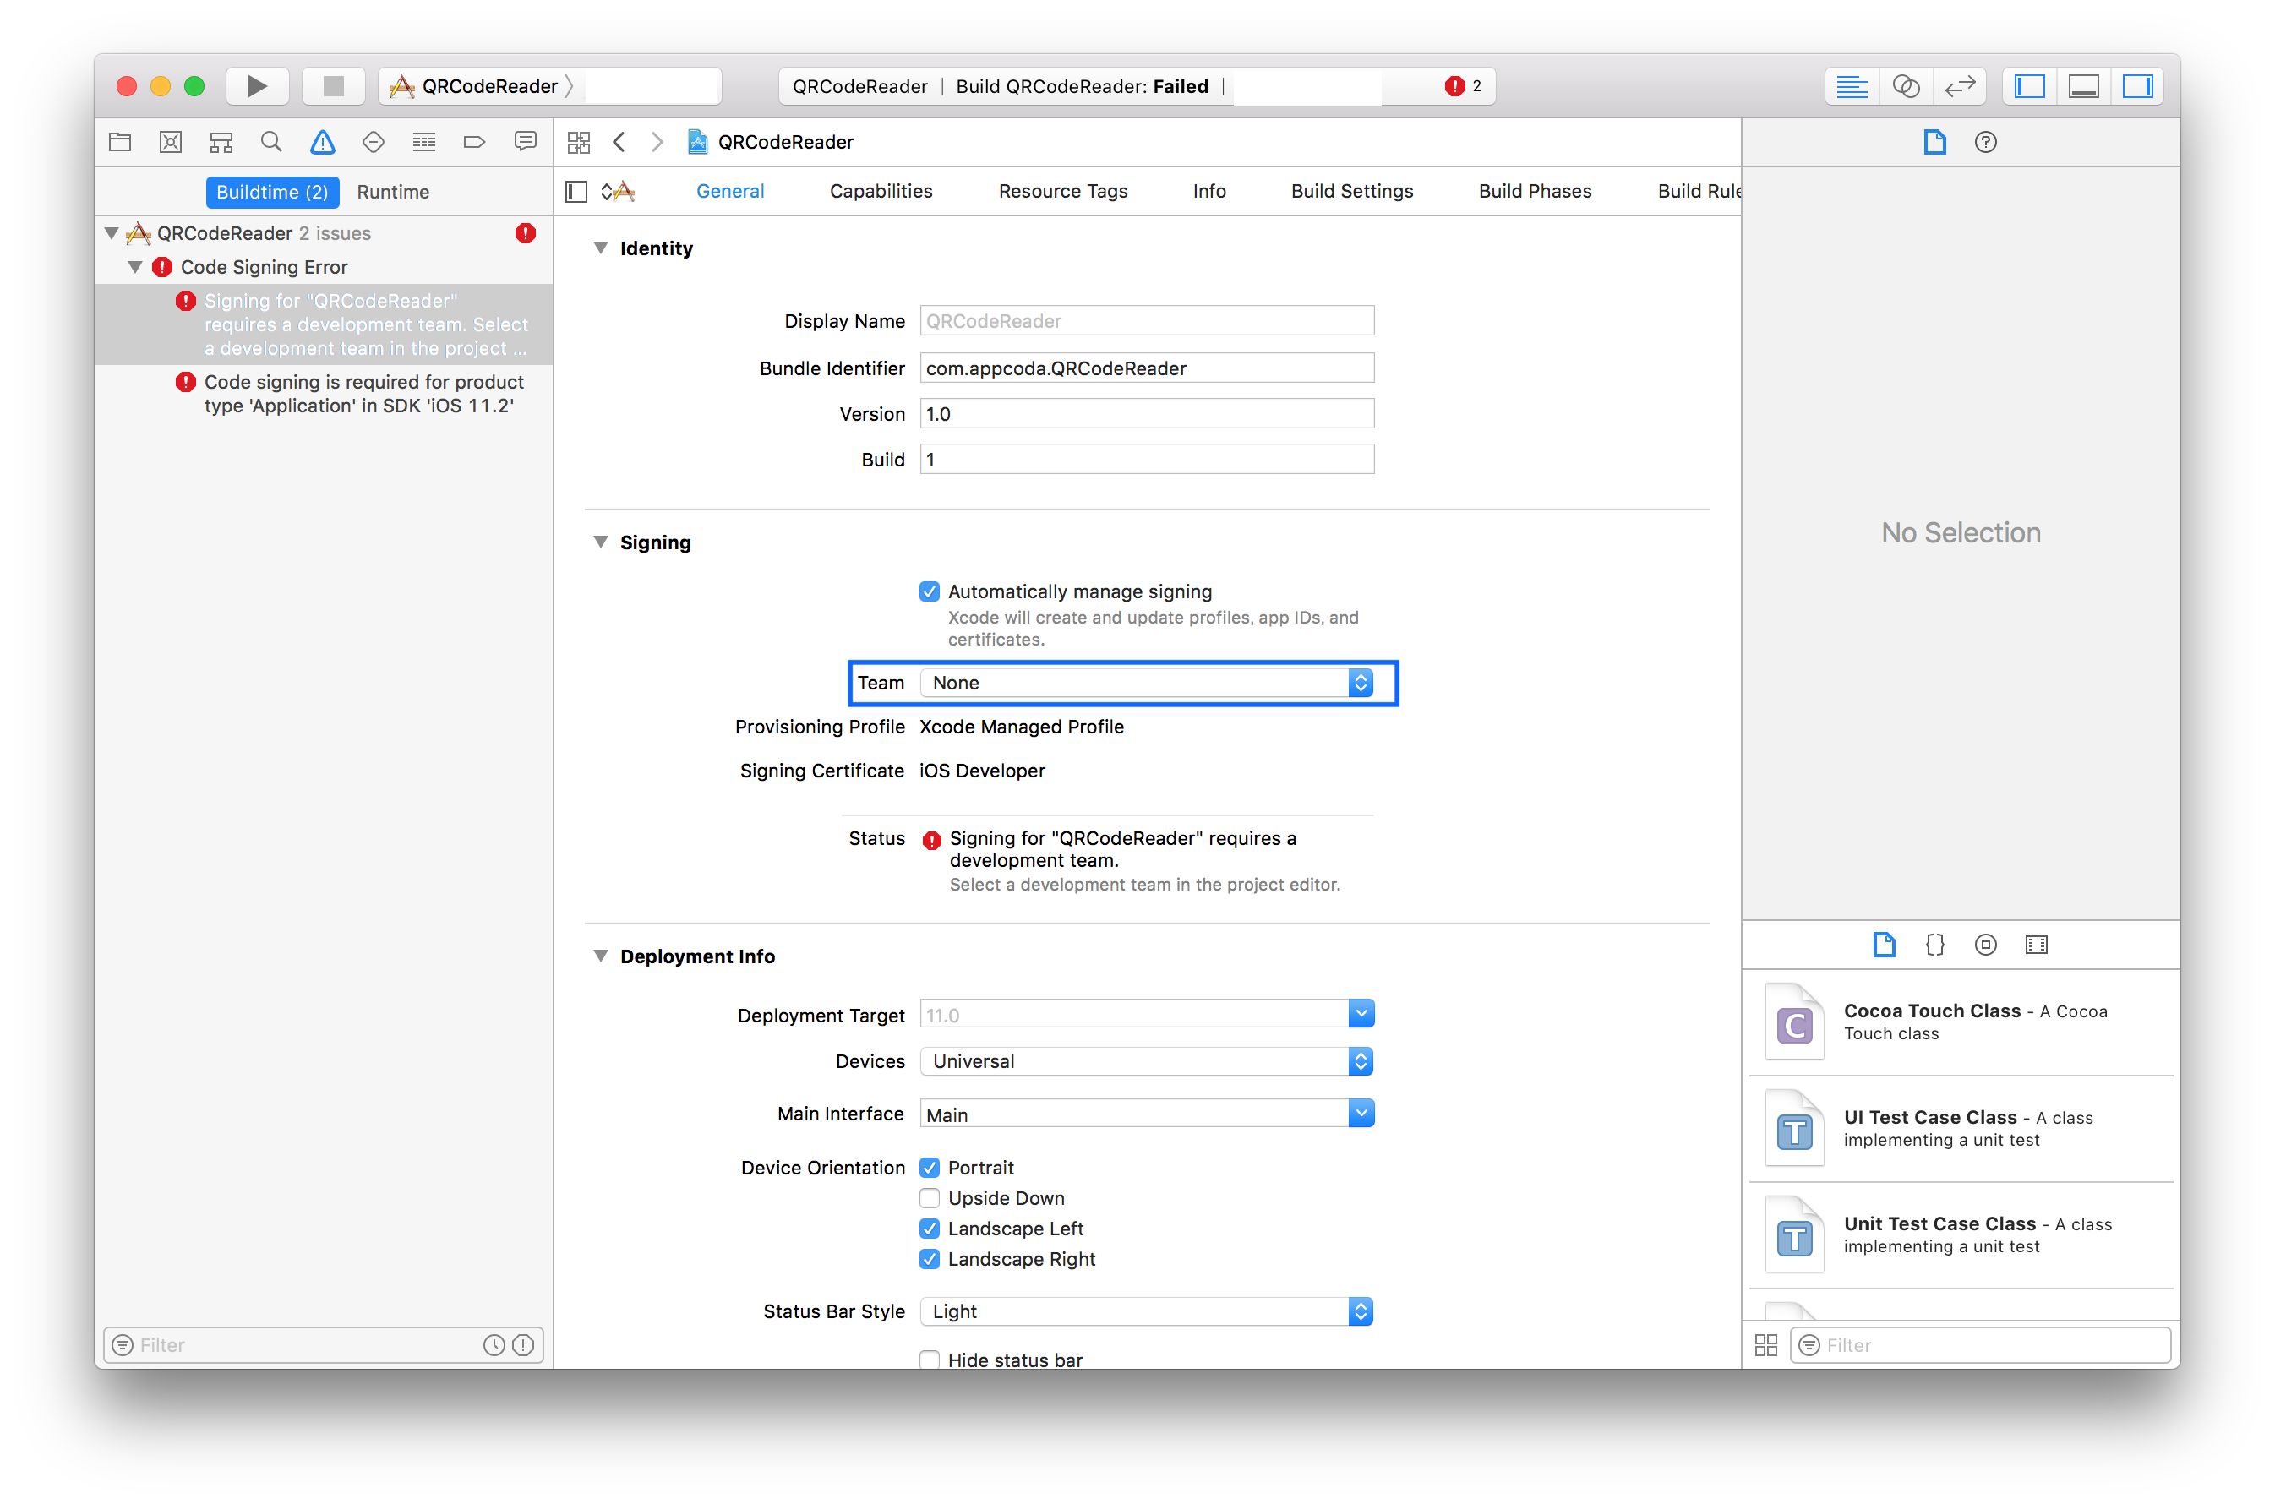This screenshot has height=1504, width=2275.
Task: Edit the Bundle Identifier field
Action: 1146,368
